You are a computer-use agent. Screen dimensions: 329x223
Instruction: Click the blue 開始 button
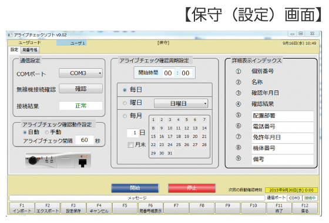click(x=135, y=188)
